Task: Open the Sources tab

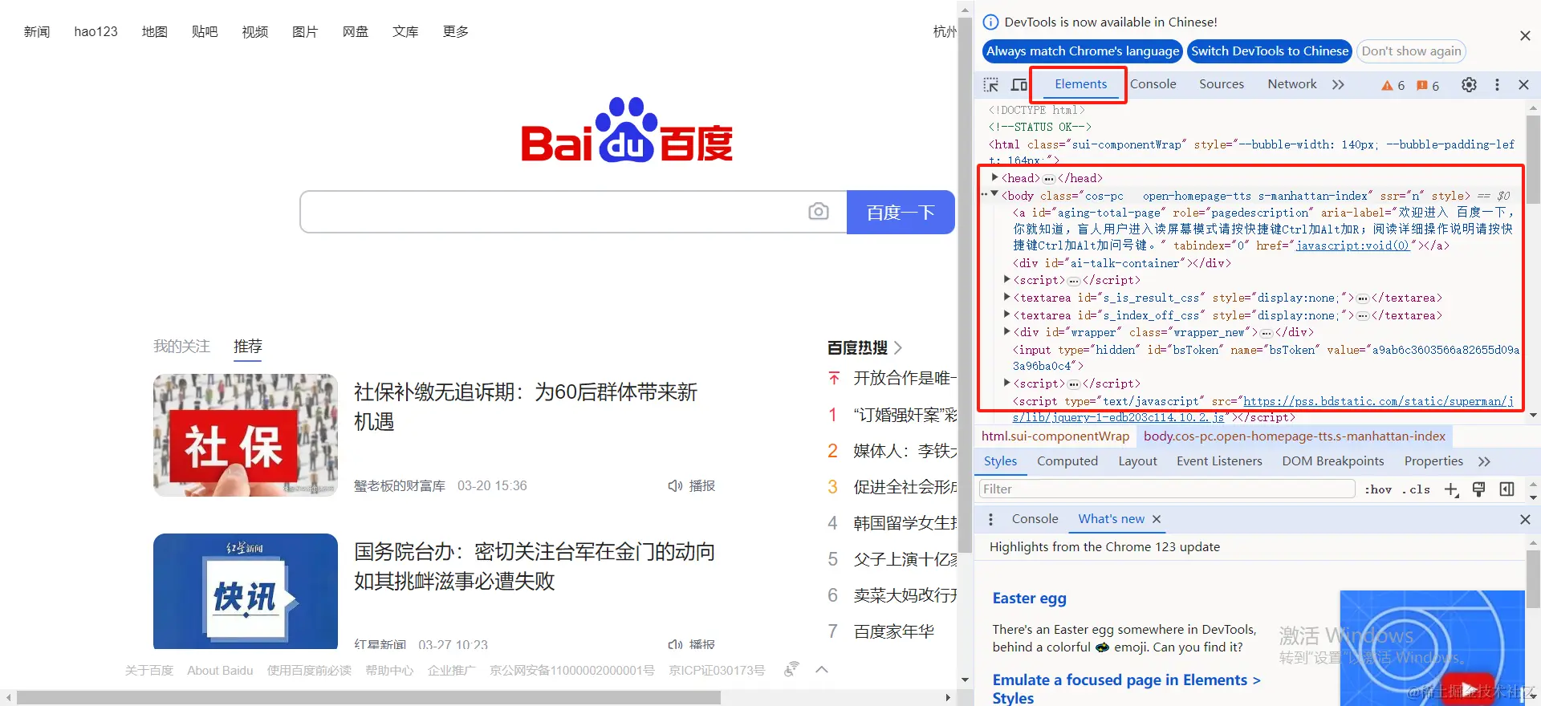Action: pos(1221,84)
